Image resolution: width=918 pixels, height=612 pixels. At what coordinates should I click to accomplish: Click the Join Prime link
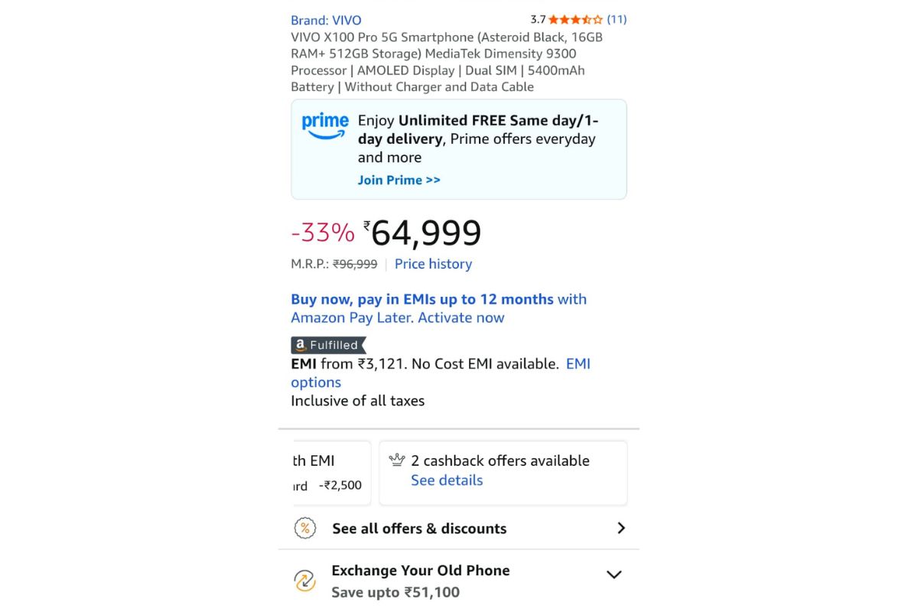coord(399,181)
